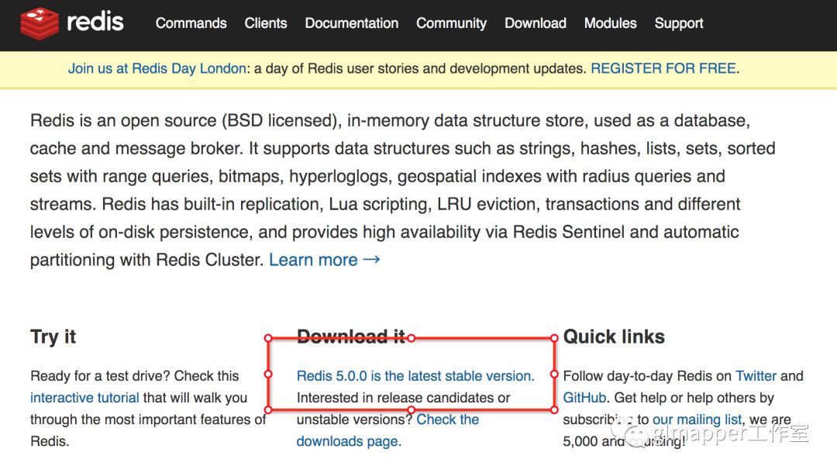Open the Commands menu item
The image size is (837, 473).
[x=191, y=23]
